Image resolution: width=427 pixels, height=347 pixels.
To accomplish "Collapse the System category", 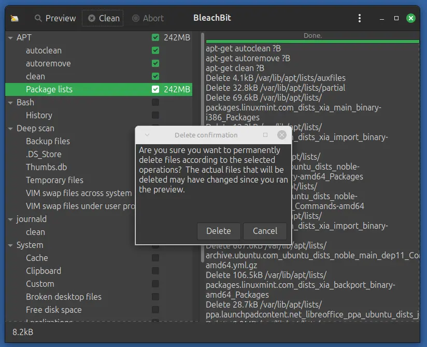I will pyautogui.click(x=11, y=245).
